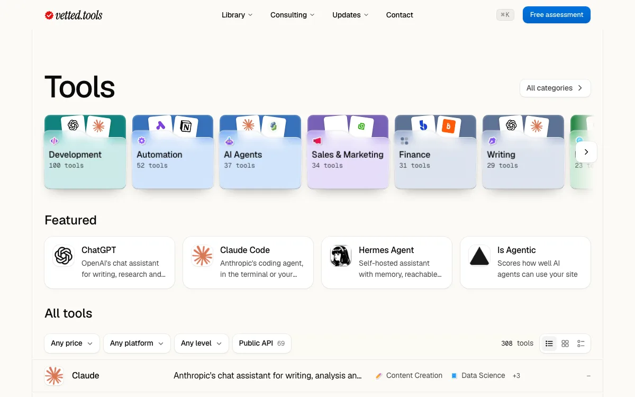Open the Writing category card
635x397 pixels.
[523, 152]
